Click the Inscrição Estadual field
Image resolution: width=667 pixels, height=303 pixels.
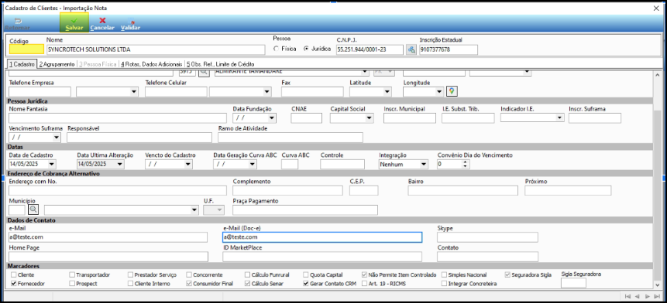[449, 49]
